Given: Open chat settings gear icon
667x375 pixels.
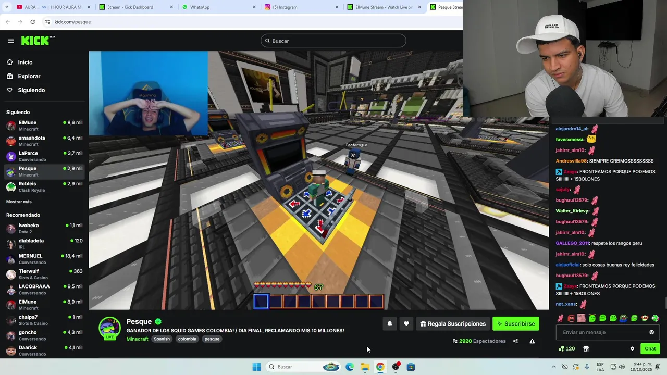Looking at the screenshot, I should pos(632,349).
